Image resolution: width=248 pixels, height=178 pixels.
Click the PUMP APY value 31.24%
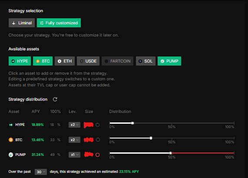click(x=38, y=155)
